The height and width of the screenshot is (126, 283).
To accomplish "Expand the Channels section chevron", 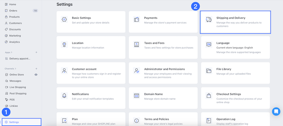I will 16,69.
